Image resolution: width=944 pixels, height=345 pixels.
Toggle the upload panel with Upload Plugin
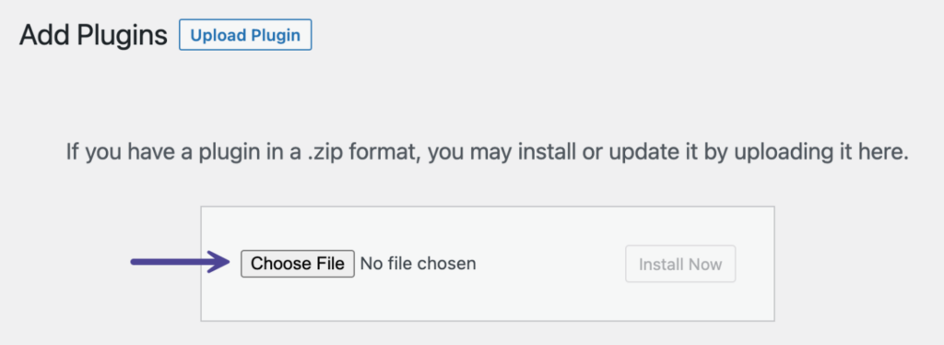(x=245, y=35)
